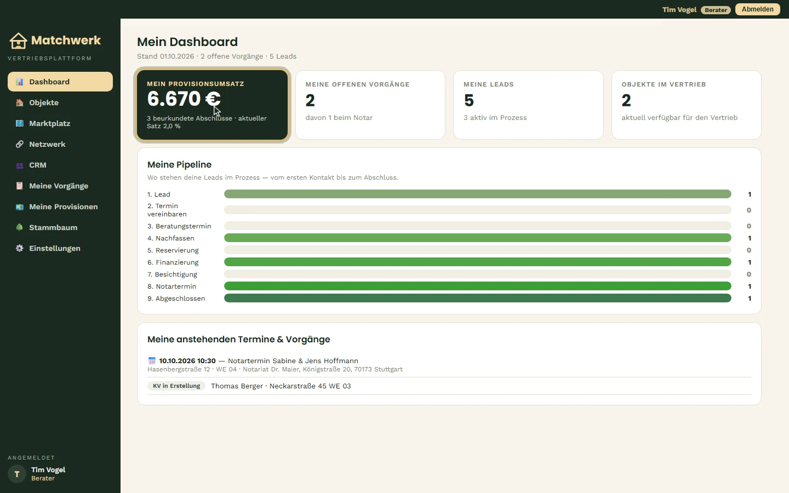This screenshot has height=493, width=789.
Task: Click the Einstellungen gear icon
Action: [x=20, y=248]
